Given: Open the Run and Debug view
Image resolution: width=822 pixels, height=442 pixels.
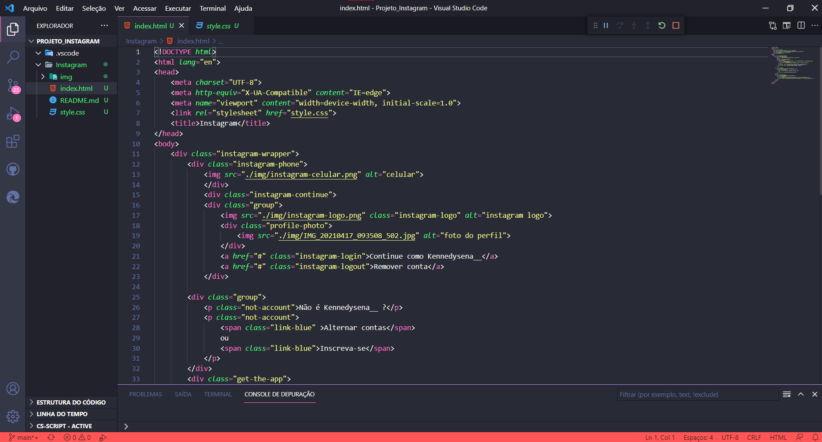Looking at the screenshot, I should click(13, 114).
